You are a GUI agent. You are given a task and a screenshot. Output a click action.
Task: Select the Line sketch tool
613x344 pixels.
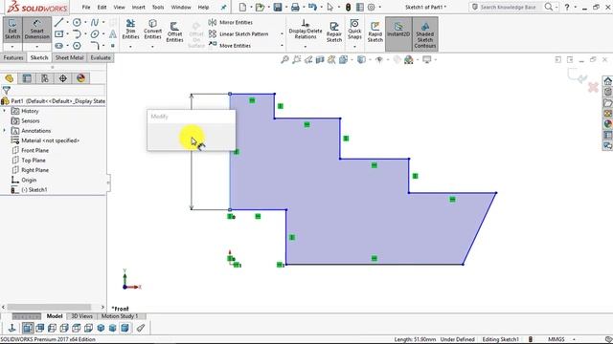tap(58, 22)
